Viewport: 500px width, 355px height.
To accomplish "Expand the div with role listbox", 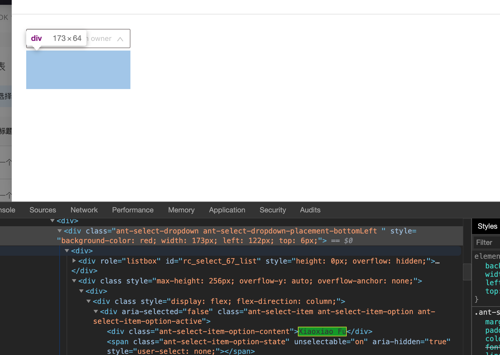I will pos(74,261).
